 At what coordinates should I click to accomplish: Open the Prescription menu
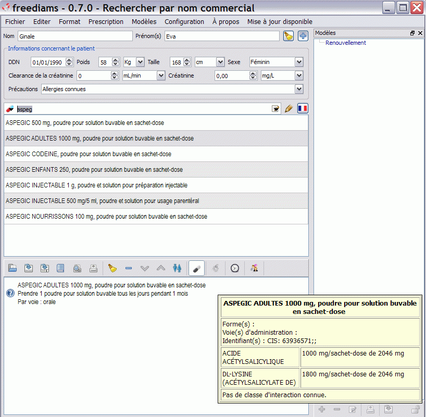pyautogui.click(x=106, y=22)
